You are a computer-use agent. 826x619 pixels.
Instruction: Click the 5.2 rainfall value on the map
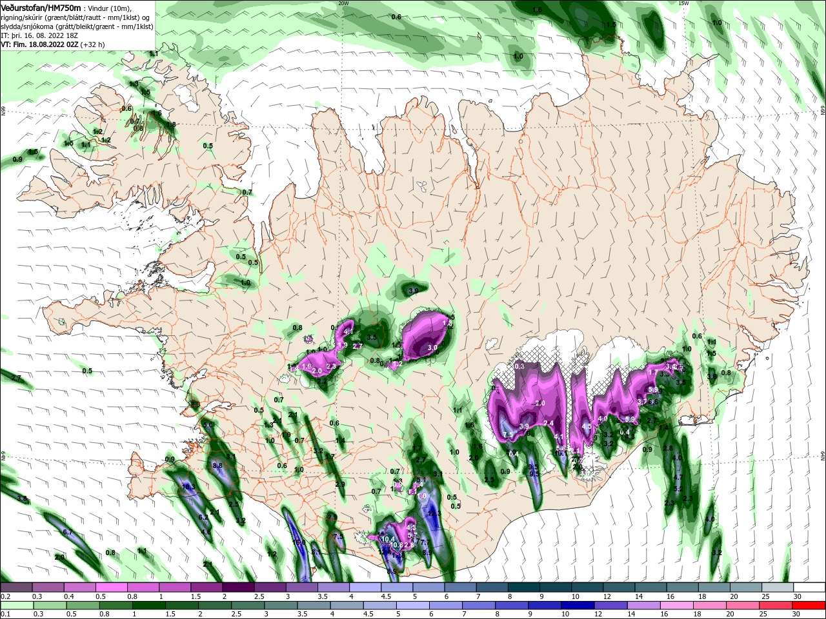(678, 489)
